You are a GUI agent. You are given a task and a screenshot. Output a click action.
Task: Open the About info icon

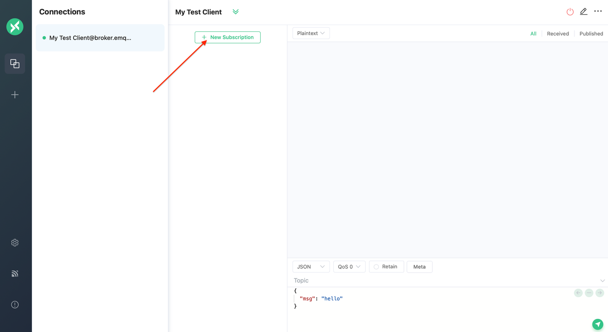coord(15,304)
